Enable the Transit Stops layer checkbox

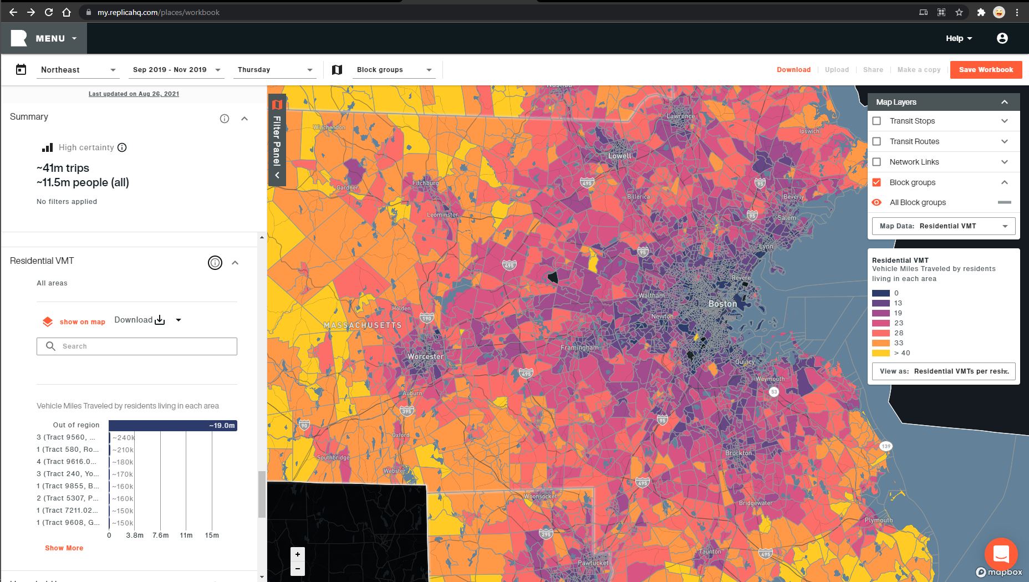[x=877, y=121]
